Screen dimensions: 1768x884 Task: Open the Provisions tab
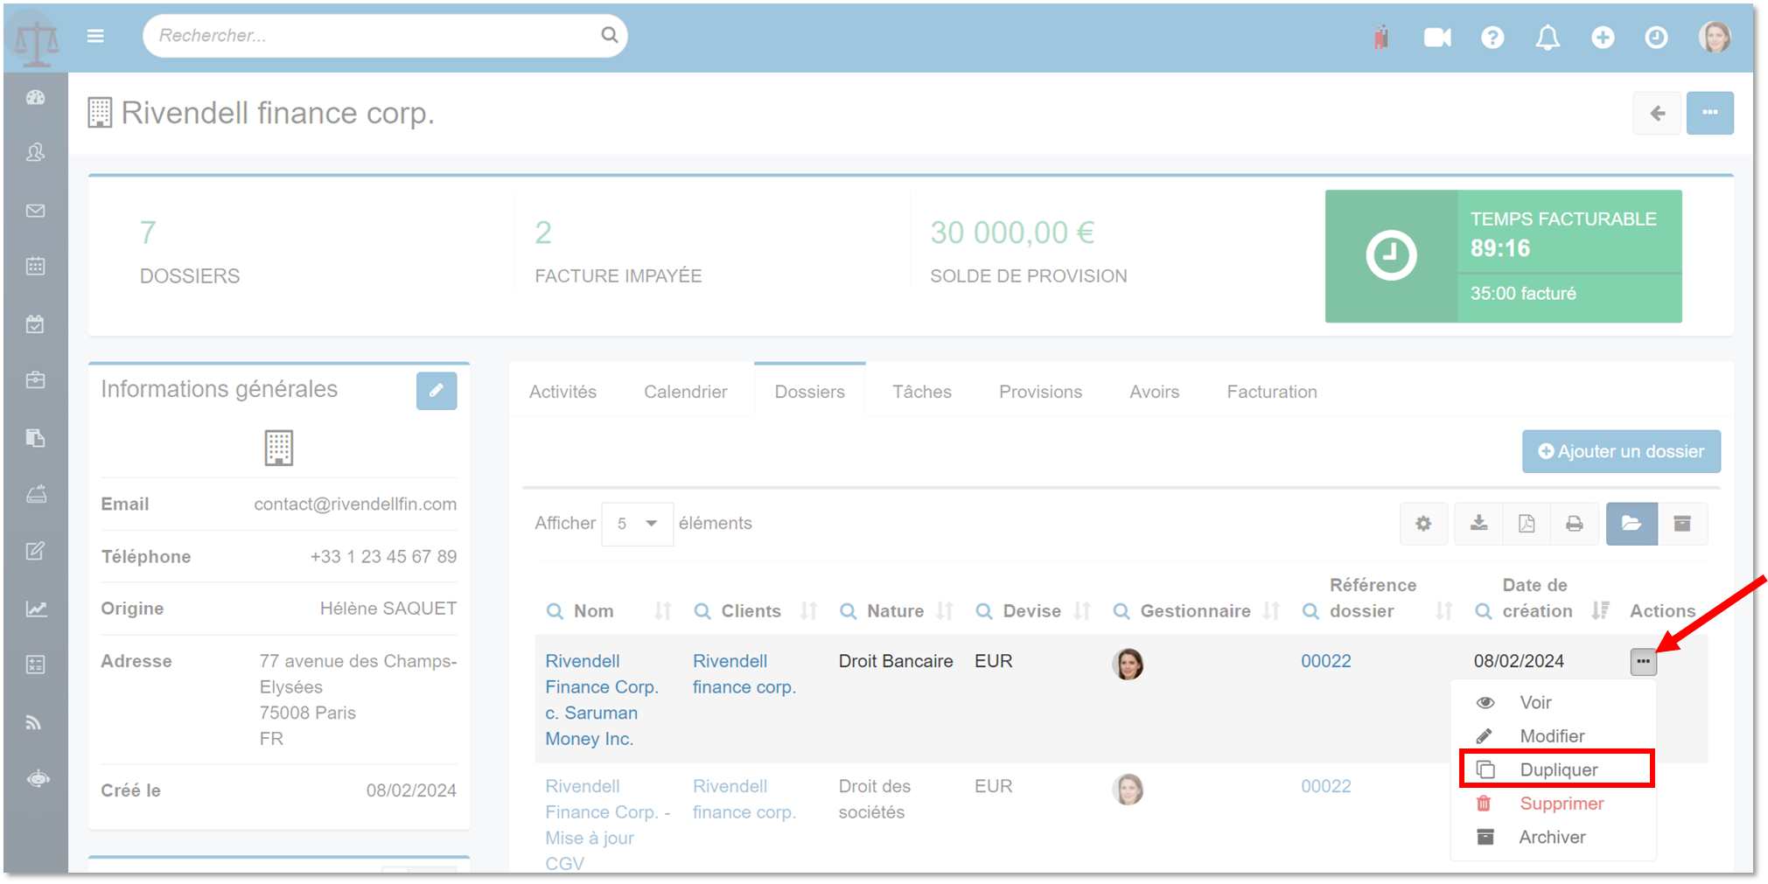pos(1041,392)
